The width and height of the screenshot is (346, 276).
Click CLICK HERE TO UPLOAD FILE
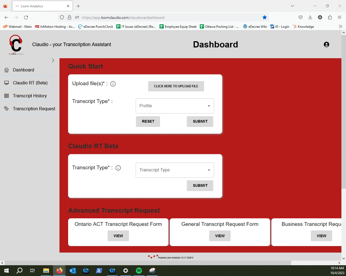click(x=176, y=86)
